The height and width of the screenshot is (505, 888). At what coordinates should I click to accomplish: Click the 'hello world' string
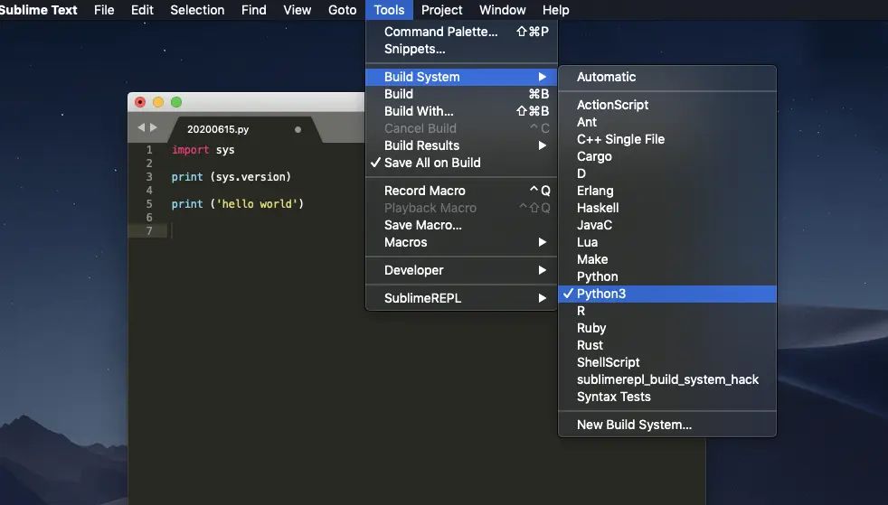[x=257, y=204]
